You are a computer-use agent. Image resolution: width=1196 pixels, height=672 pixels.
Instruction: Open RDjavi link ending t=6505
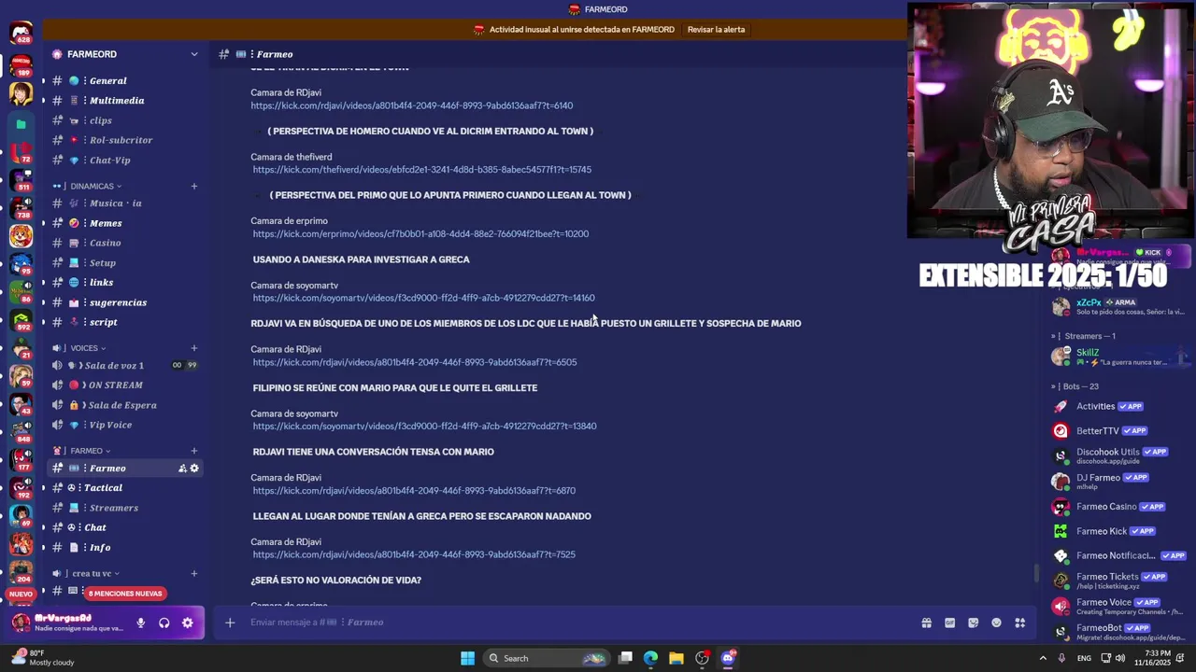(x=414, y=362)
